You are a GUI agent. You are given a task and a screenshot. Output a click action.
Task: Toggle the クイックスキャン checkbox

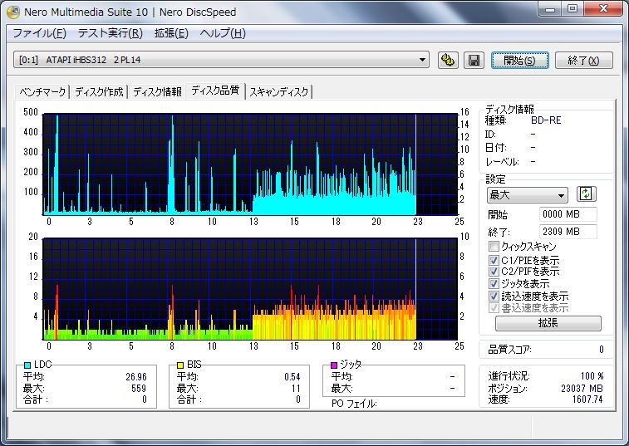click(x=494, y=247)
